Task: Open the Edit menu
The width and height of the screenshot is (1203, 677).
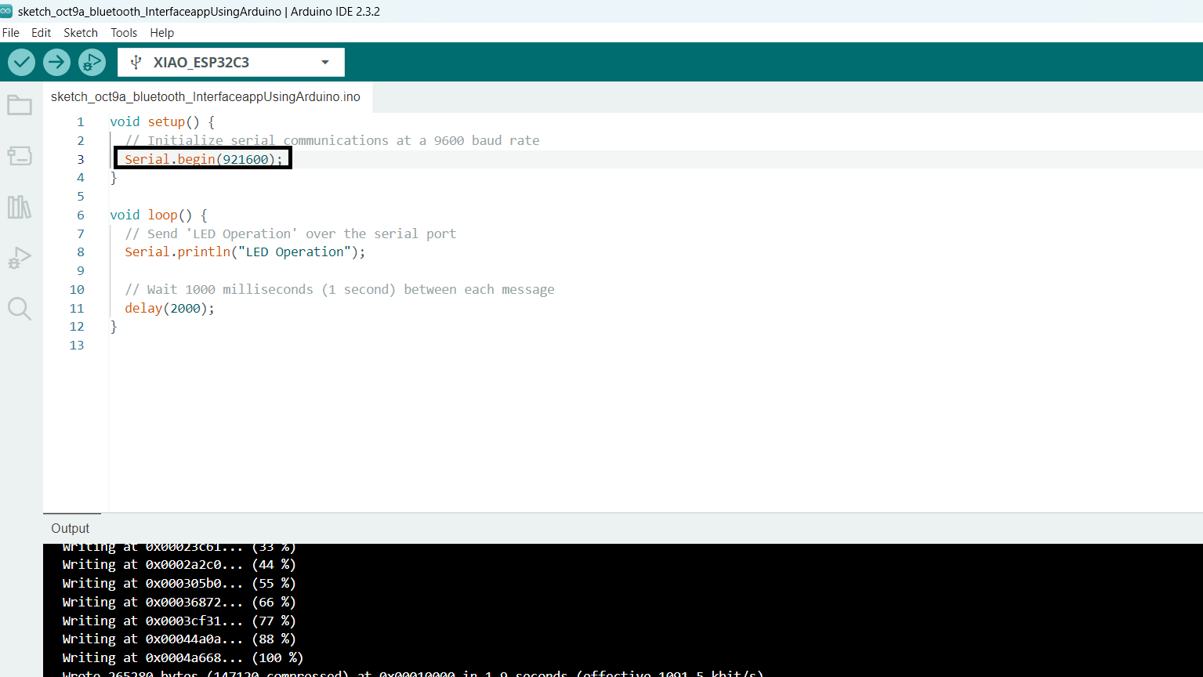Action: 41,33
